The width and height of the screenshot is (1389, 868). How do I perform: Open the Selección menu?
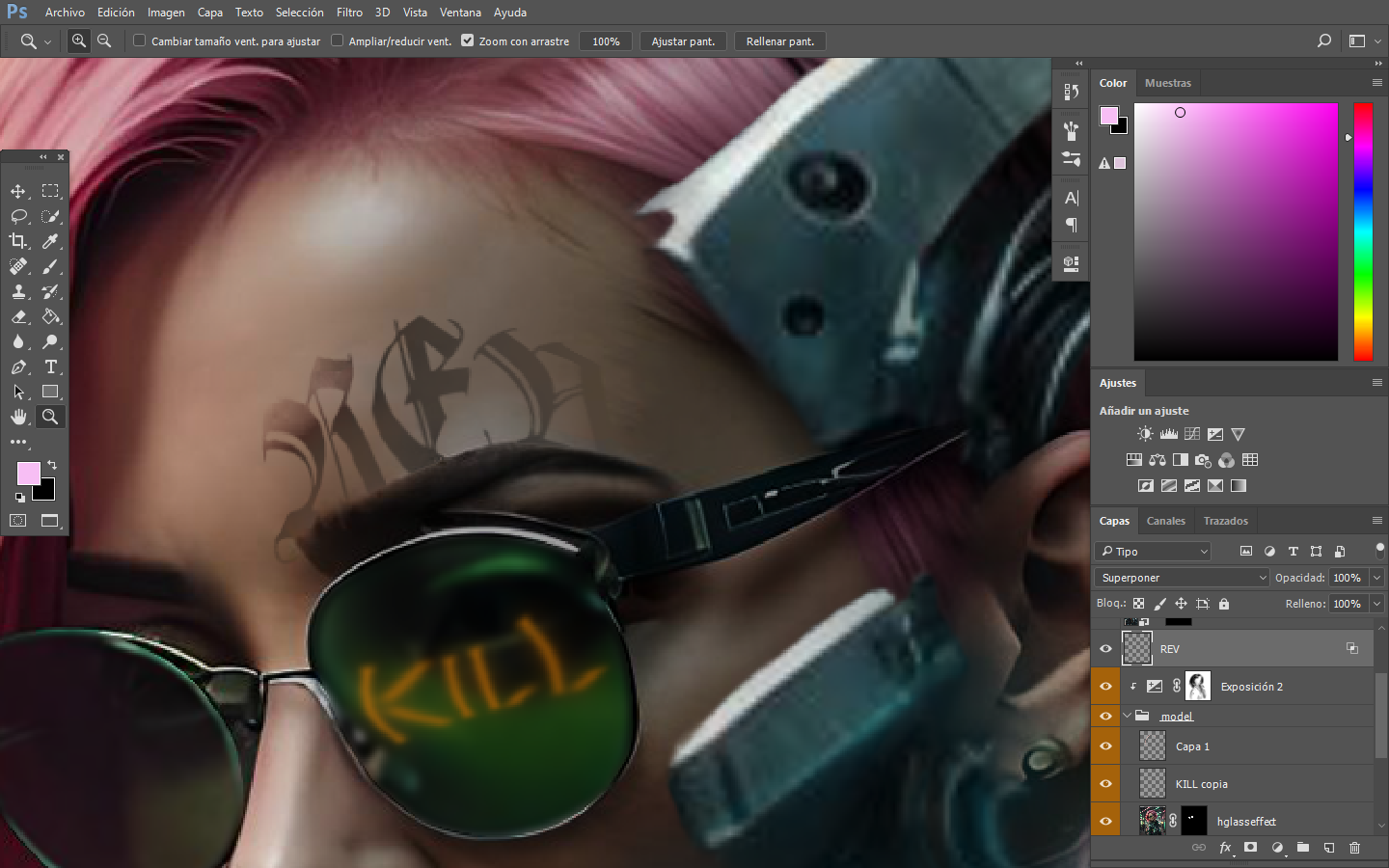click(x=300, y=13)
